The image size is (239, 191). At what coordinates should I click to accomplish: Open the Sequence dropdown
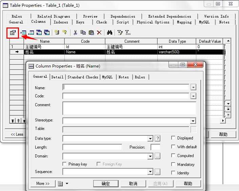click(150, 172)
